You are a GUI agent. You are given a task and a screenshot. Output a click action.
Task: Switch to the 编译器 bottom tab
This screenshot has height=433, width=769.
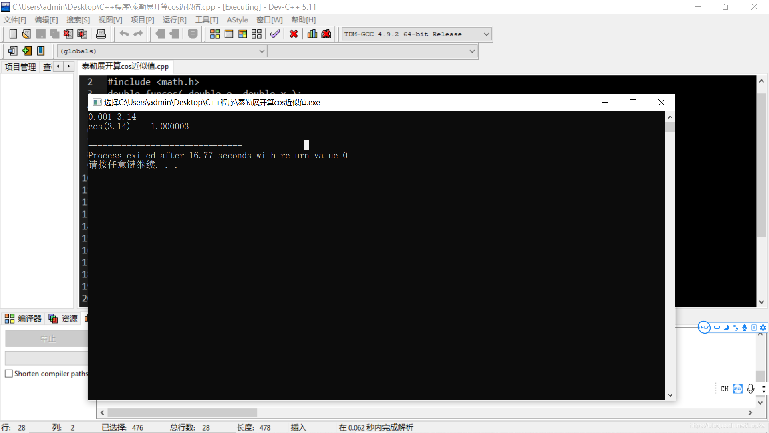tap(23, 319)
